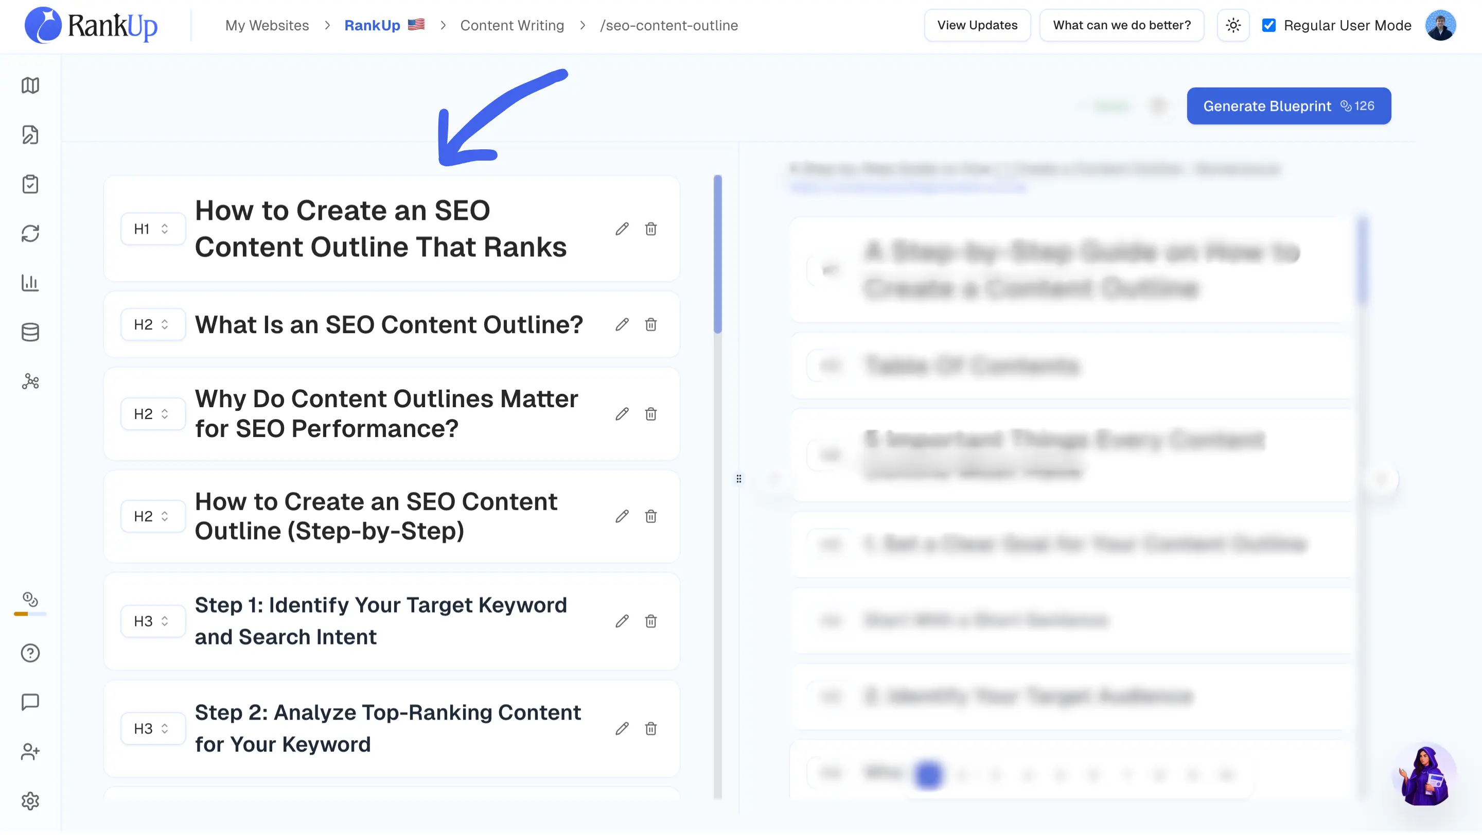1482x835 pixels.
Task: Toggle the Regular User Mode checkbox
Action: [1268, 25]
